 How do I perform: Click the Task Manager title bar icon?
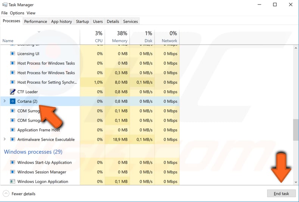pyautogui.click(x=5, y=5)
